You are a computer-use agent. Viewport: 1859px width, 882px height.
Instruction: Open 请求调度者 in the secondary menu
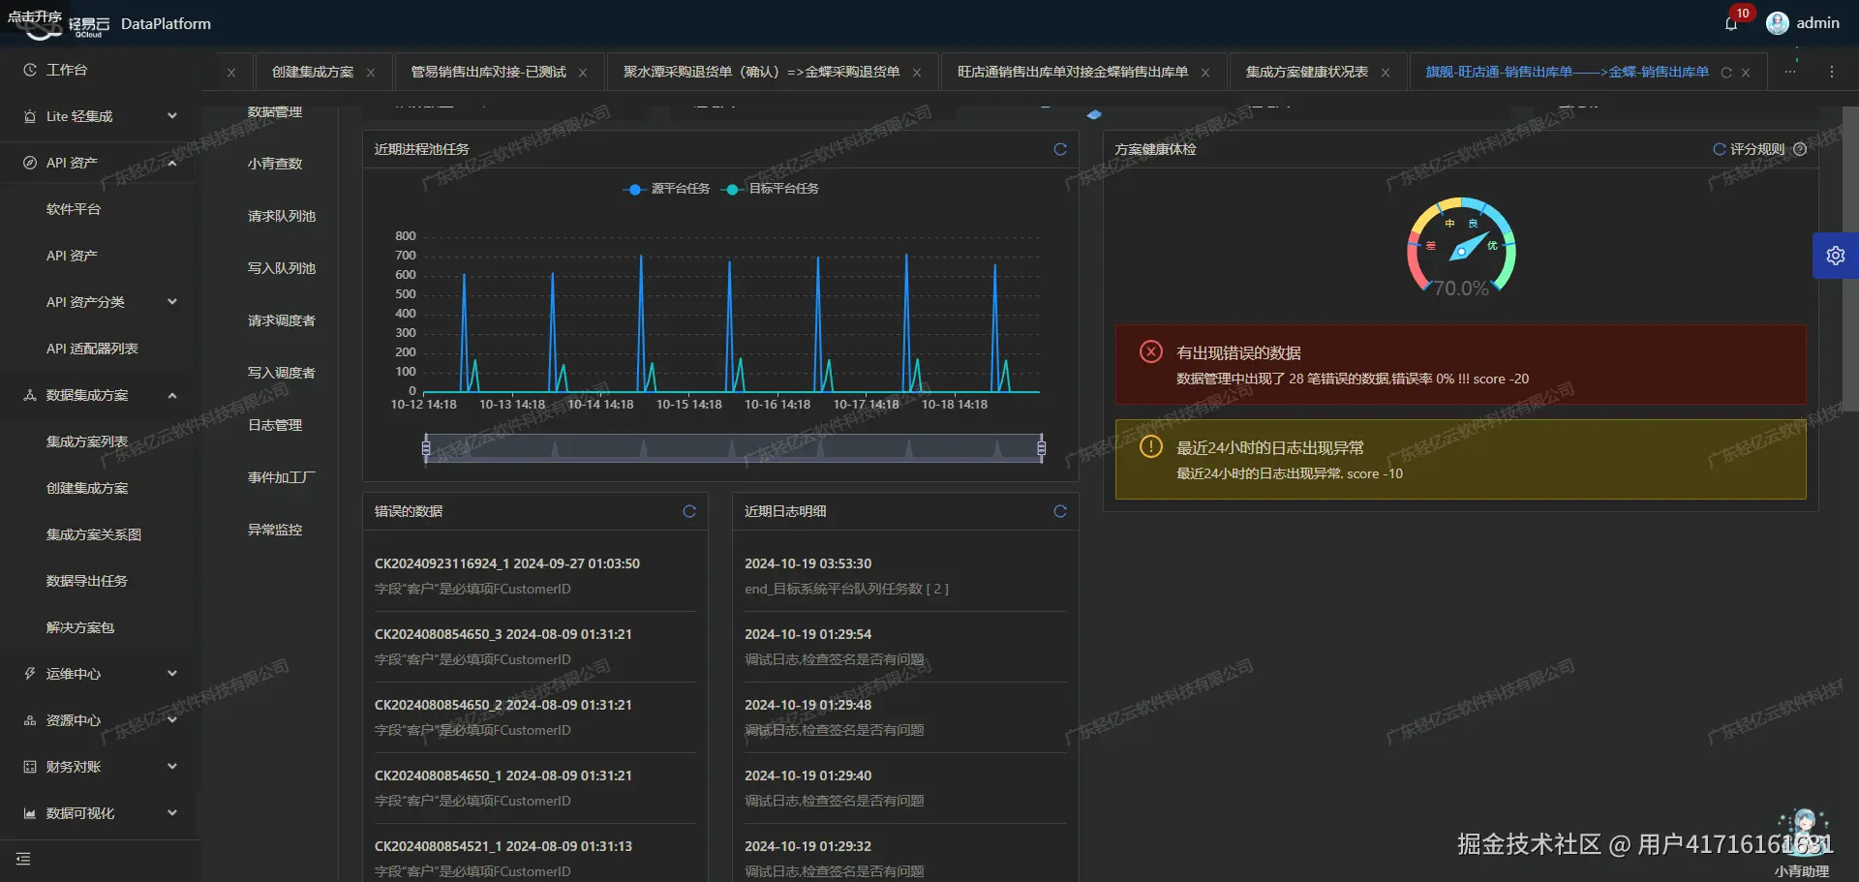pyautogui.click(x=282, y=320)
